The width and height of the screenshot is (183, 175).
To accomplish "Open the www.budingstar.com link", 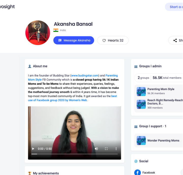I will point(85,76).
